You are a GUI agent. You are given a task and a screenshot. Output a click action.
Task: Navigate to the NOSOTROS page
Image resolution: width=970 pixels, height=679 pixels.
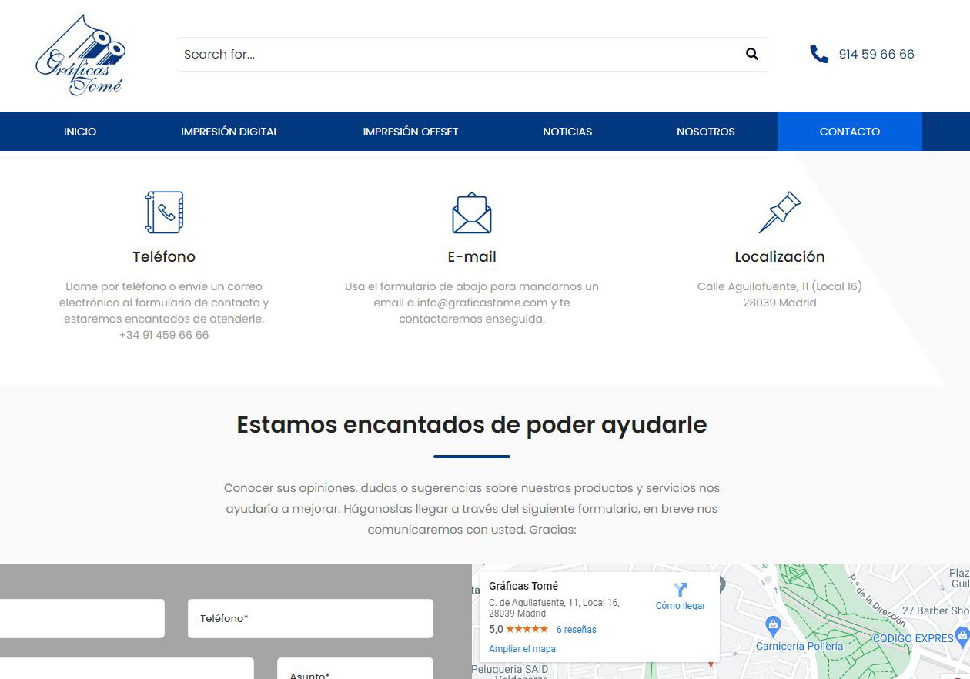point(705,132)
